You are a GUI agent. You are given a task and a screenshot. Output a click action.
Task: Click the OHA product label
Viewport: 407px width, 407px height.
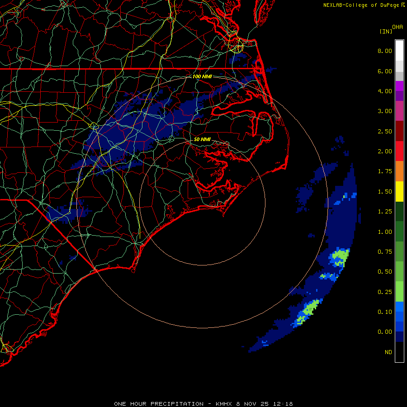[398, 27]
